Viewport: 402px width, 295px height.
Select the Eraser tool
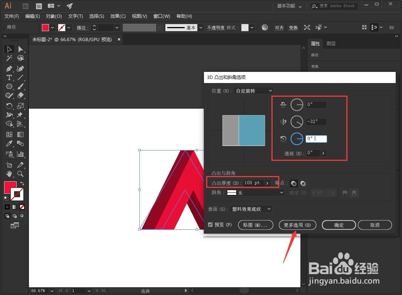tap(20, 96)
